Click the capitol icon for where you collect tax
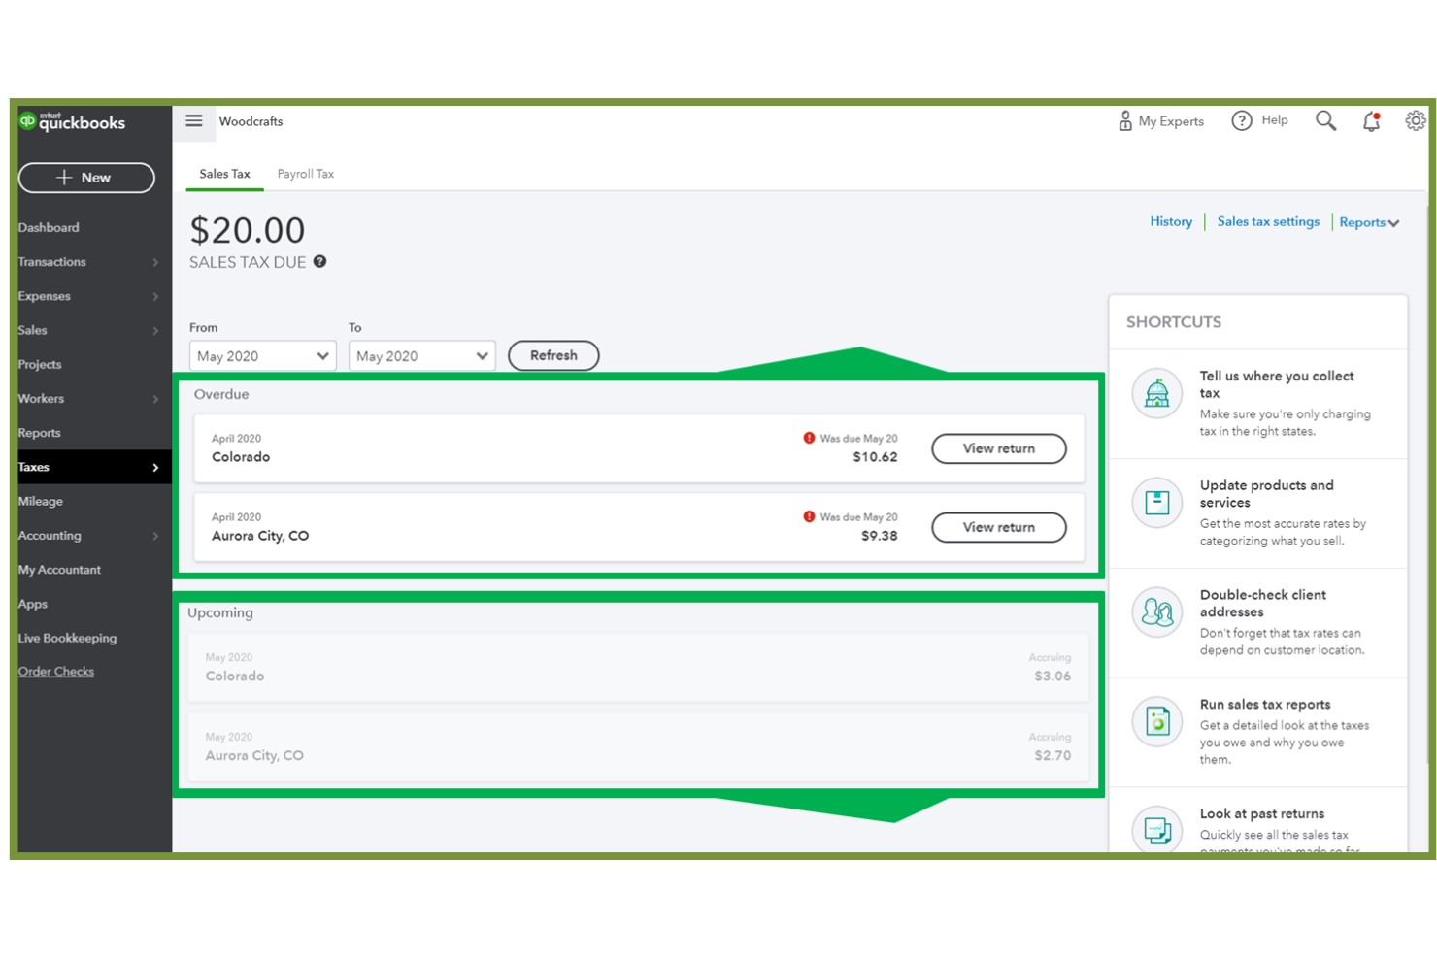 (x=1156, y=393)
